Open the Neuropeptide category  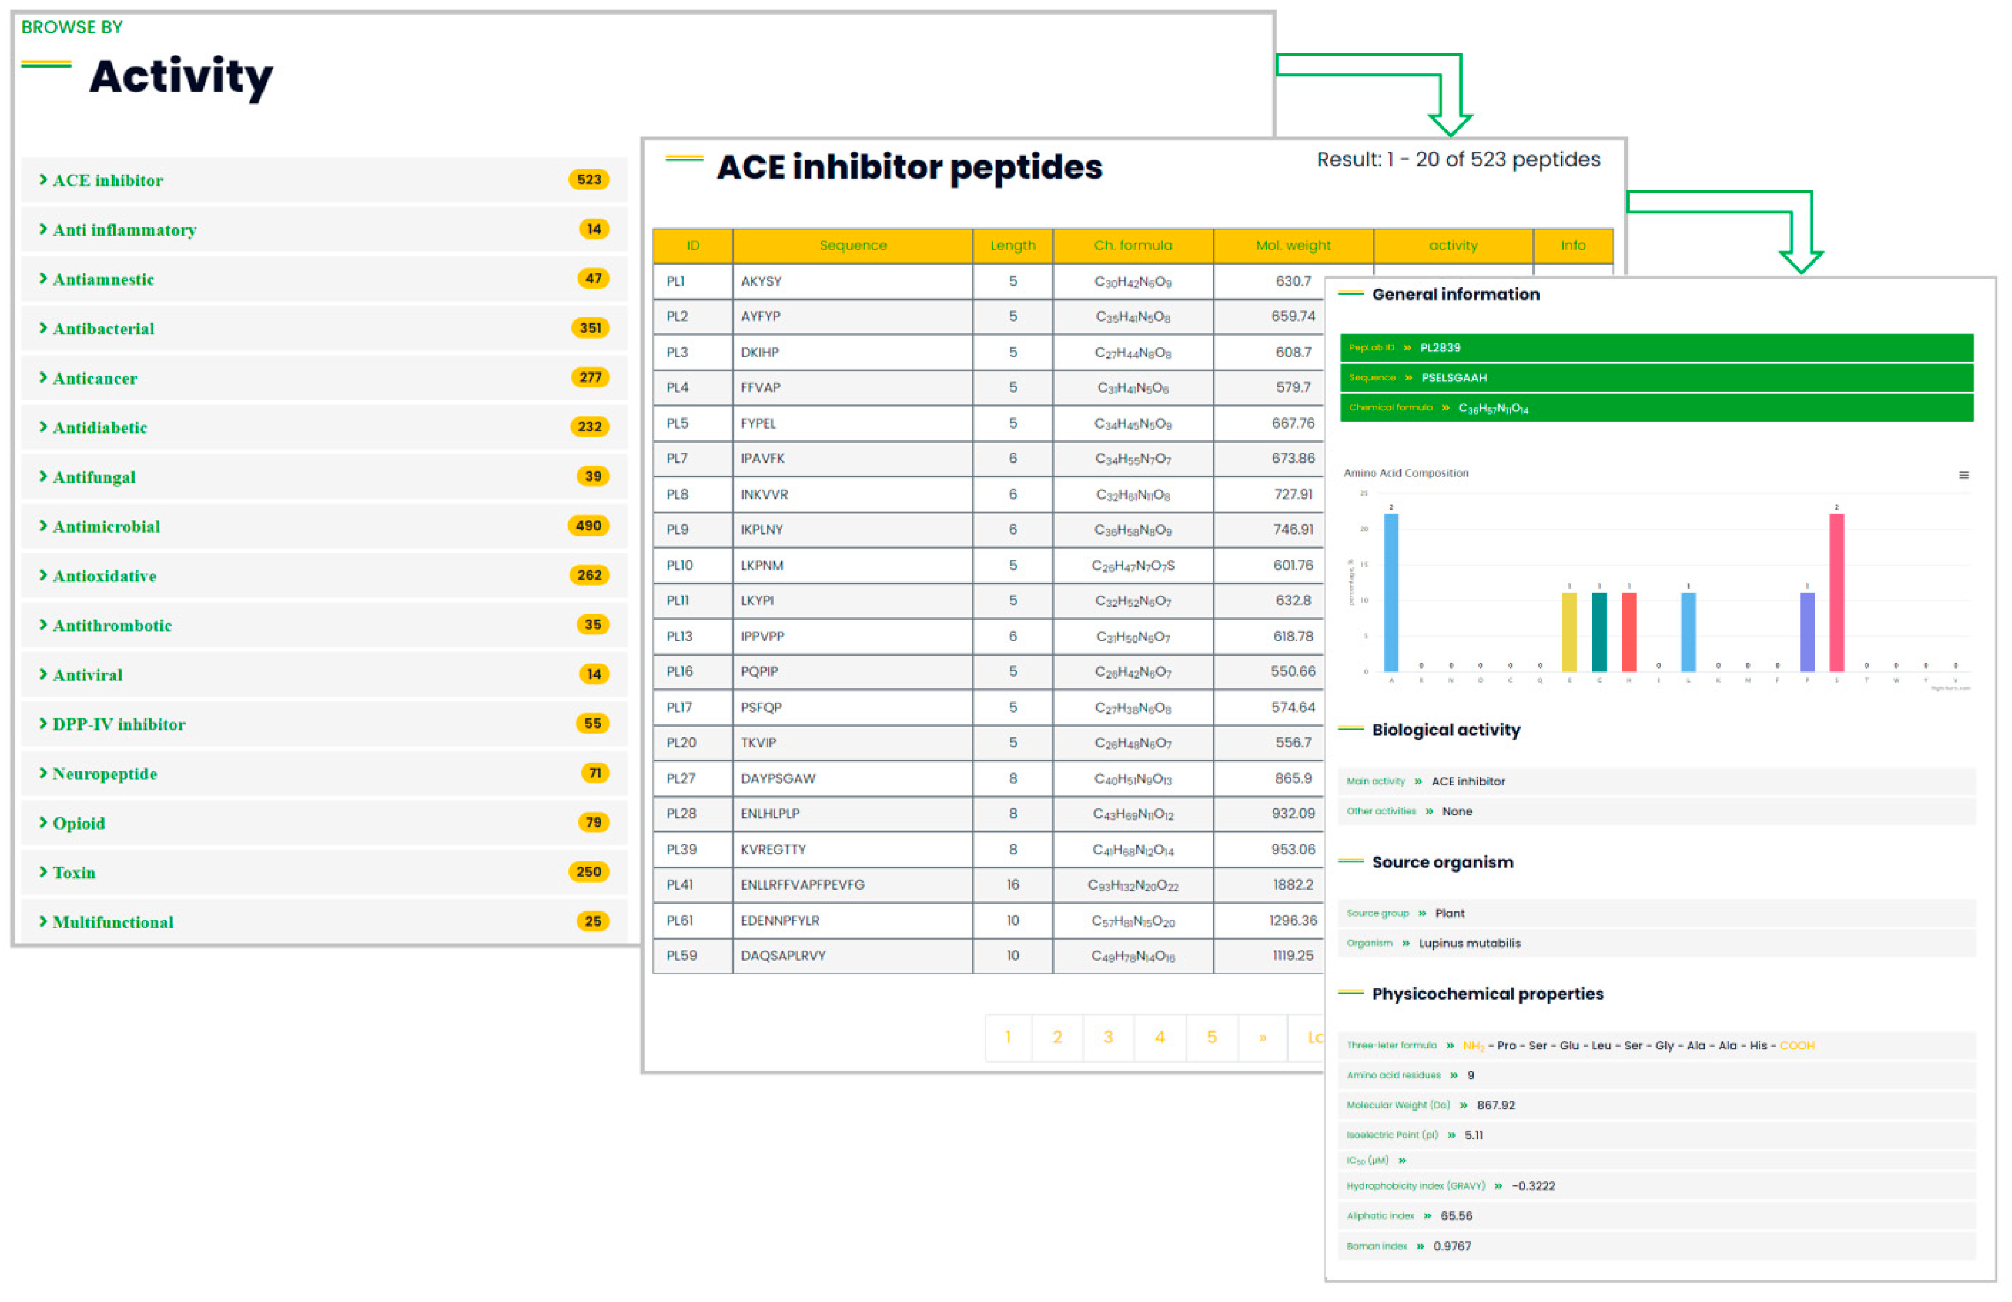[x=104, y=773]
